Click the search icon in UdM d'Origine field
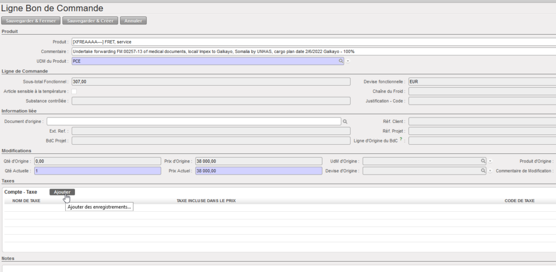The image size is (556, 272). tap(482, 161)
